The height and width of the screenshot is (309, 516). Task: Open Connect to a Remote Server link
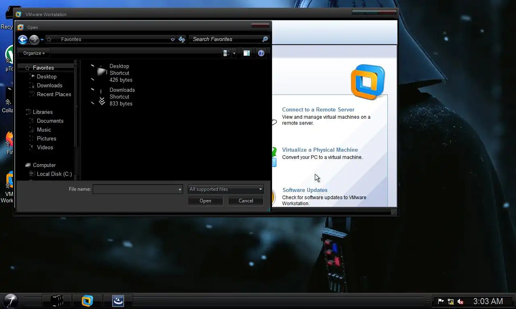coord(318,109)
